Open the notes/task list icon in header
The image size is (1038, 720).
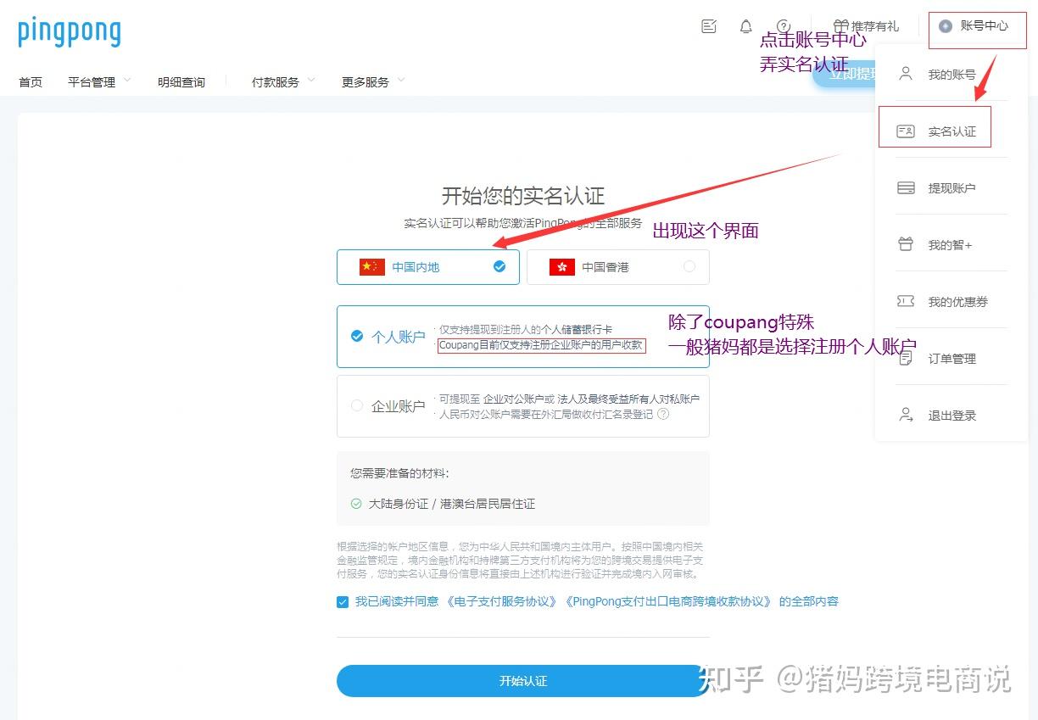(x=709, y=26)
